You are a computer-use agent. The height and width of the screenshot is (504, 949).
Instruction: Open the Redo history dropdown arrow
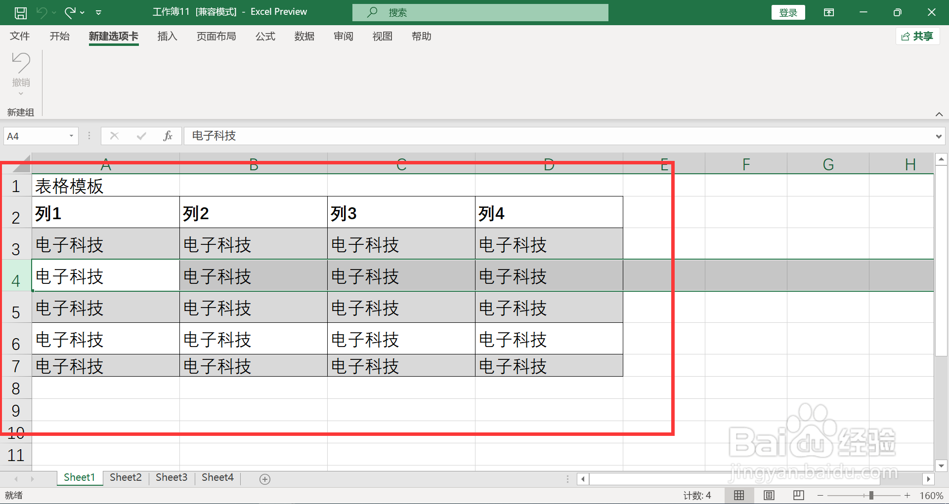coord(83,12)
